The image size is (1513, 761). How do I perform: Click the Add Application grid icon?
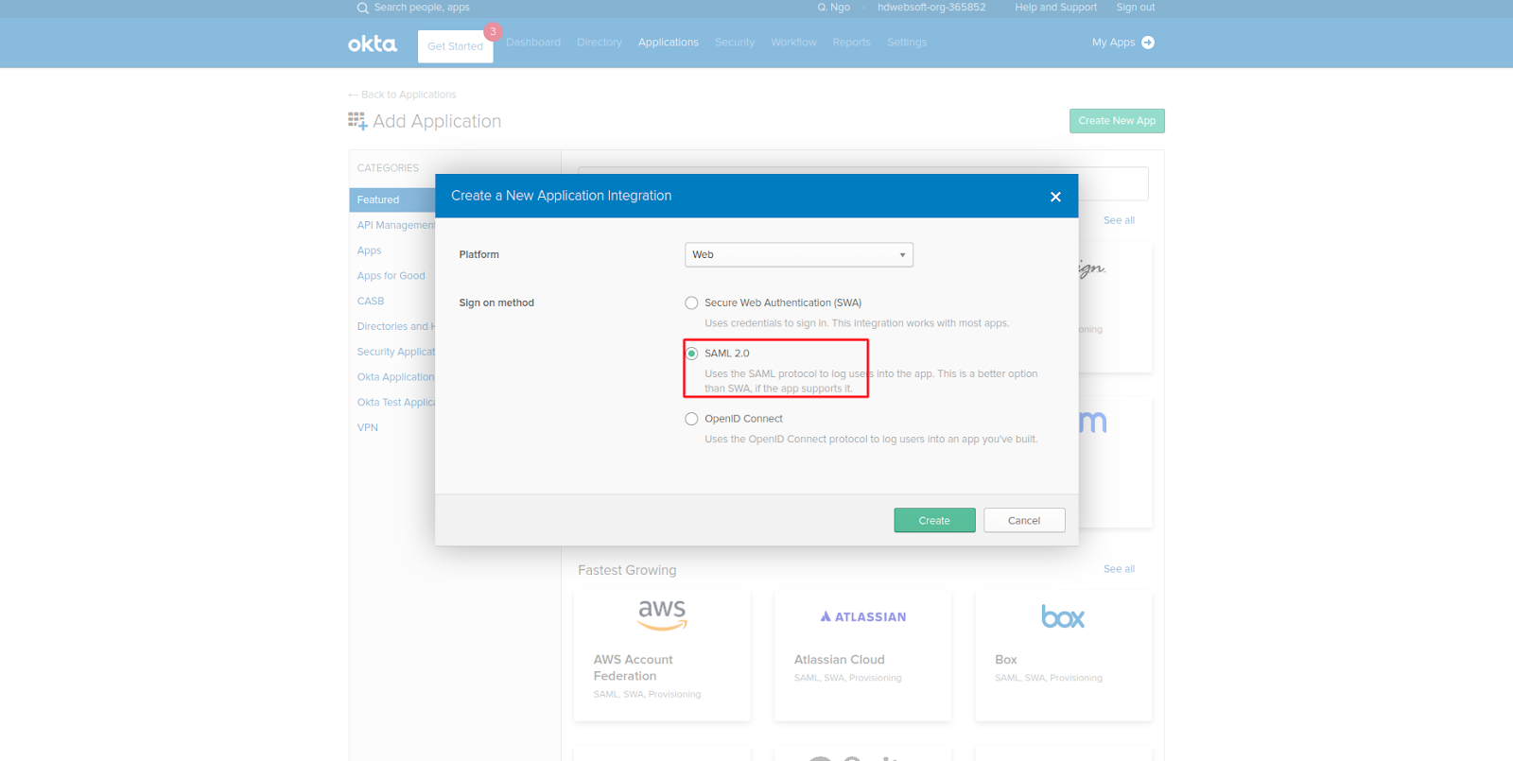(357, 121)
